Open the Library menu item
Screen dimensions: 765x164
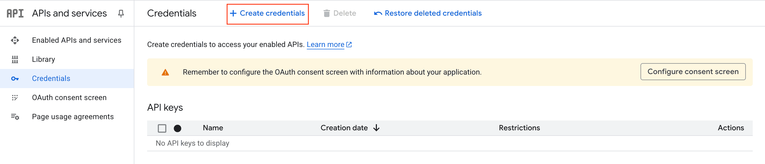coord(43,59)
